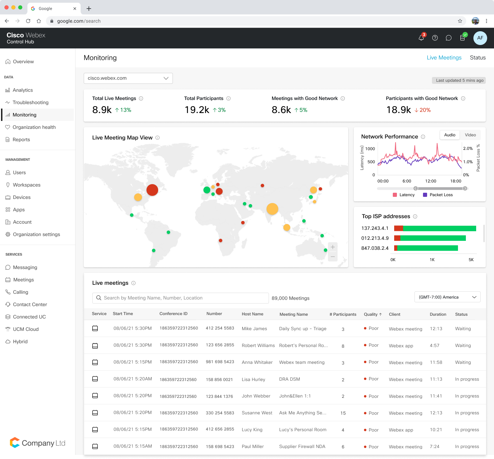Viewport: 494px width, 459px height.
Task: Click the left handle of time range slider
Action: (x=416, y=188)
